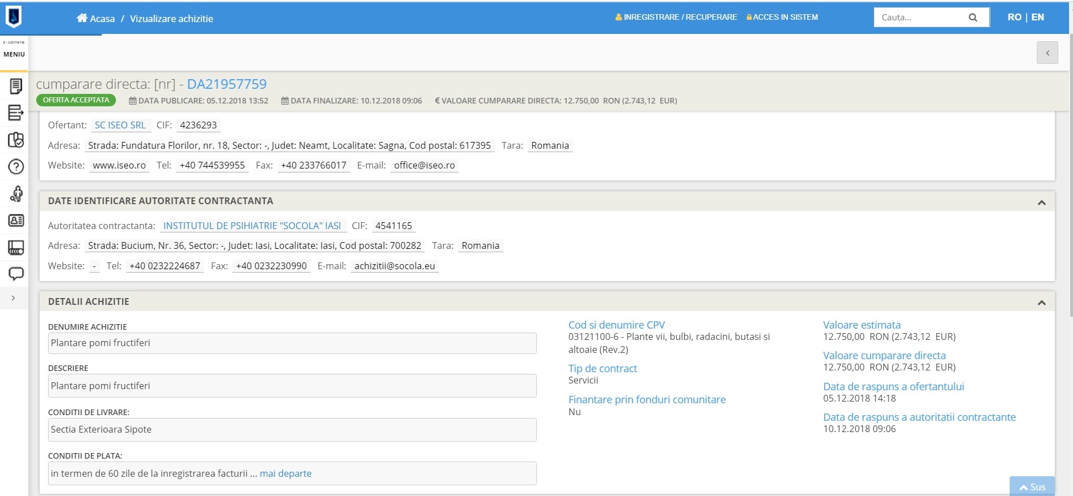Click the euro icon before VALOARE CUMPARARE
1073x496 pixels.
coord(437,101)
